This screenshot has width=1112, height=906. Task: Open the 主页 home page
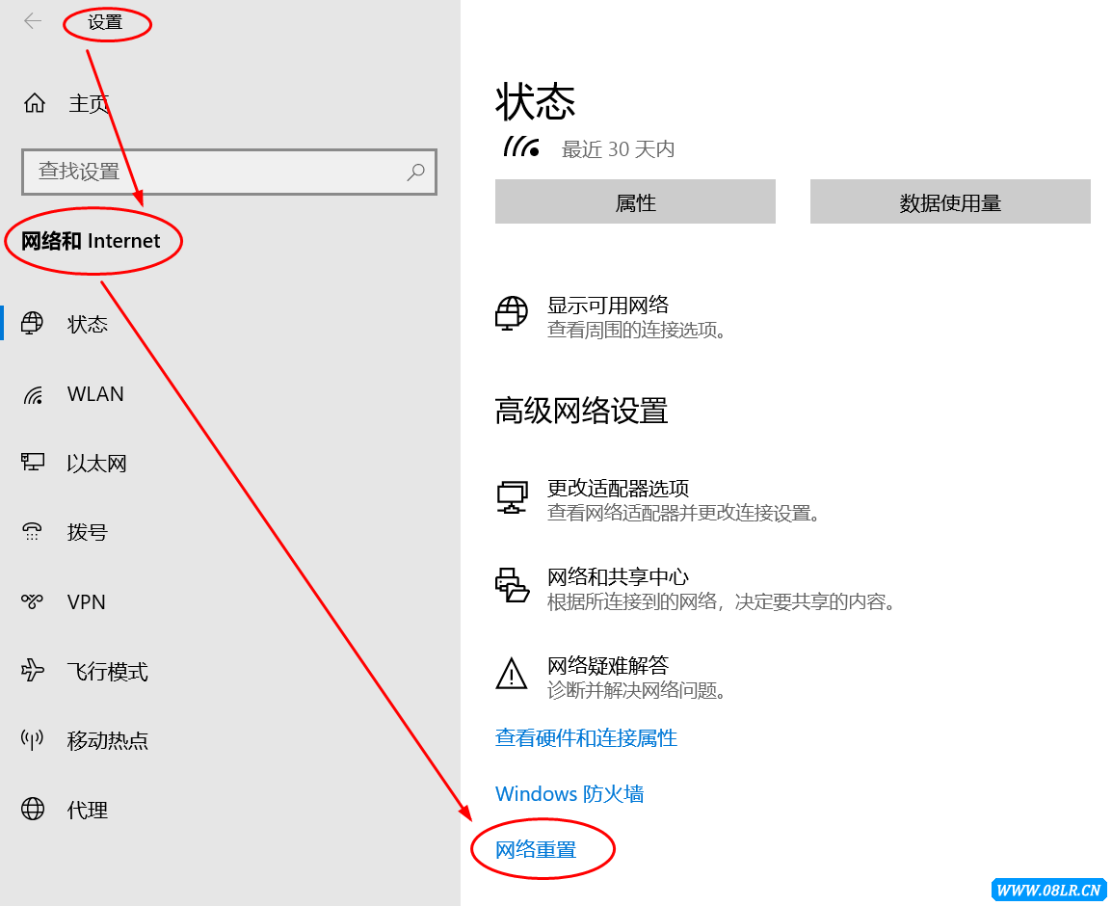pos(89,103)
